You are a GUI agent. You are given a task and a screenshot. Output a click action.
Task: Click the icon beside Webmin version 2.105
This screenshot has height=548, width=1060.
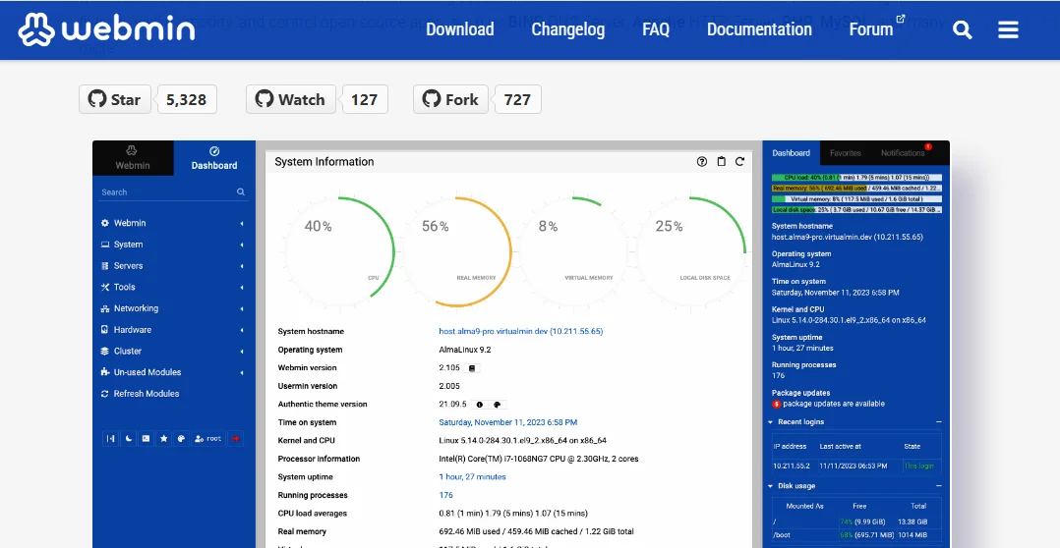pos(473,368)
